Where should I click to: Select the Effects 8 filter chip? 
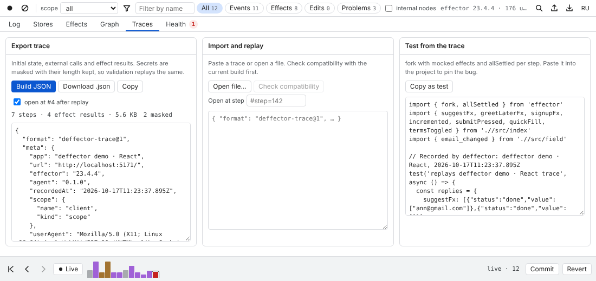click(x=284, y=8)
